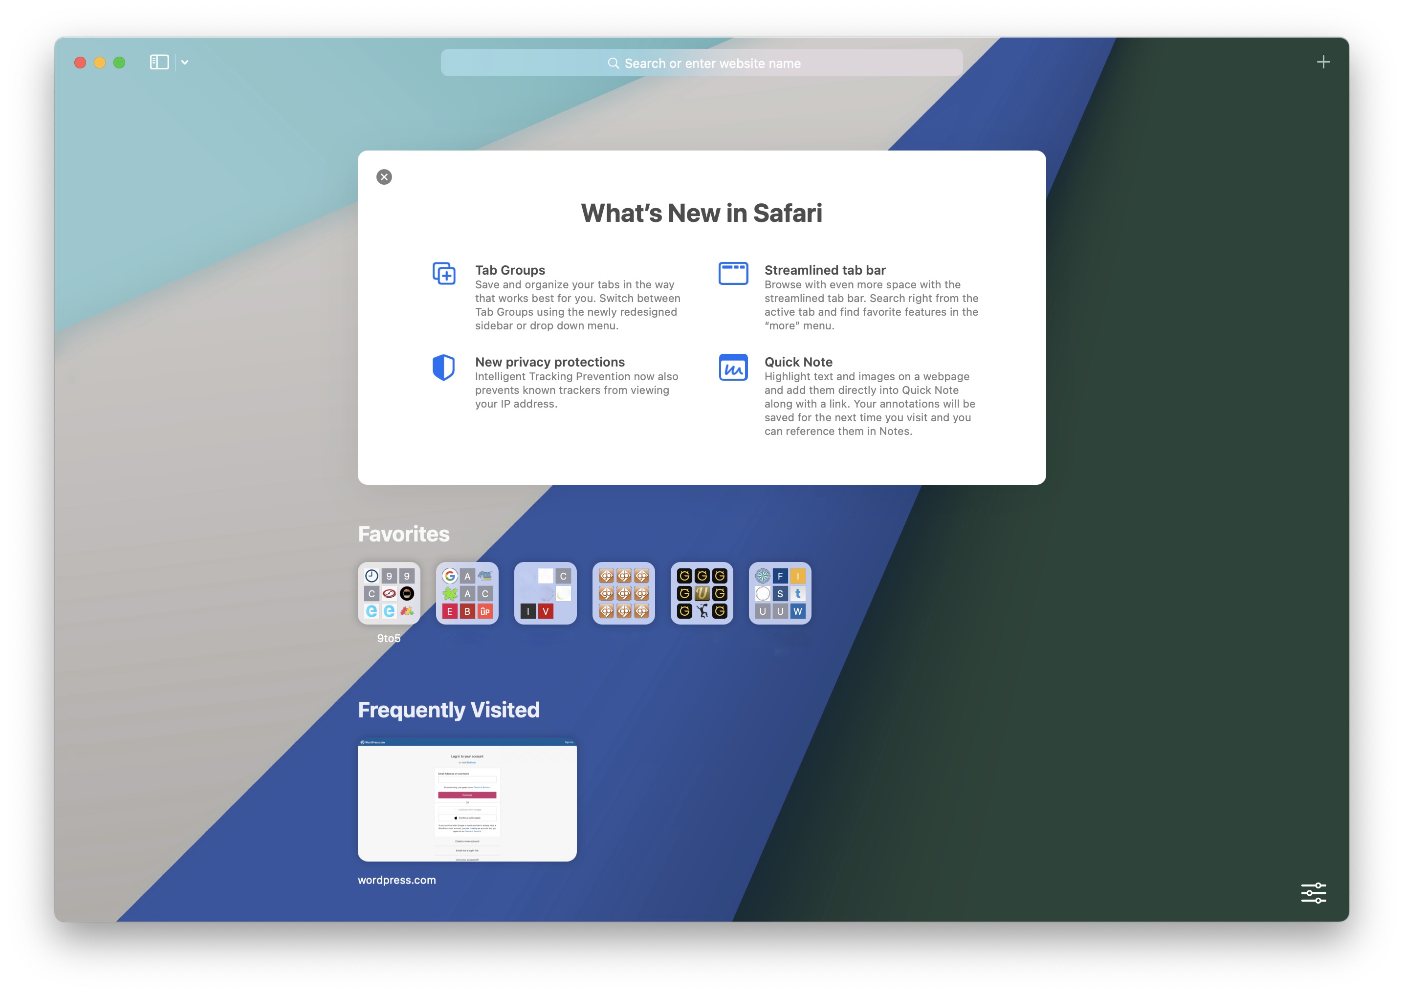The height and width of the screenshot is (994, 1404).
Task: Click the Tab Groups icon in dialog
Action: click(444, 272)
